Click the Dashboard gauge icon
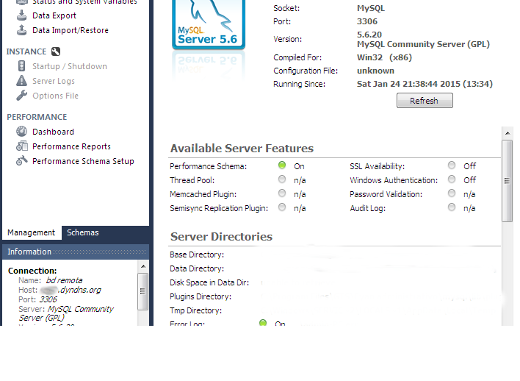 21,132
